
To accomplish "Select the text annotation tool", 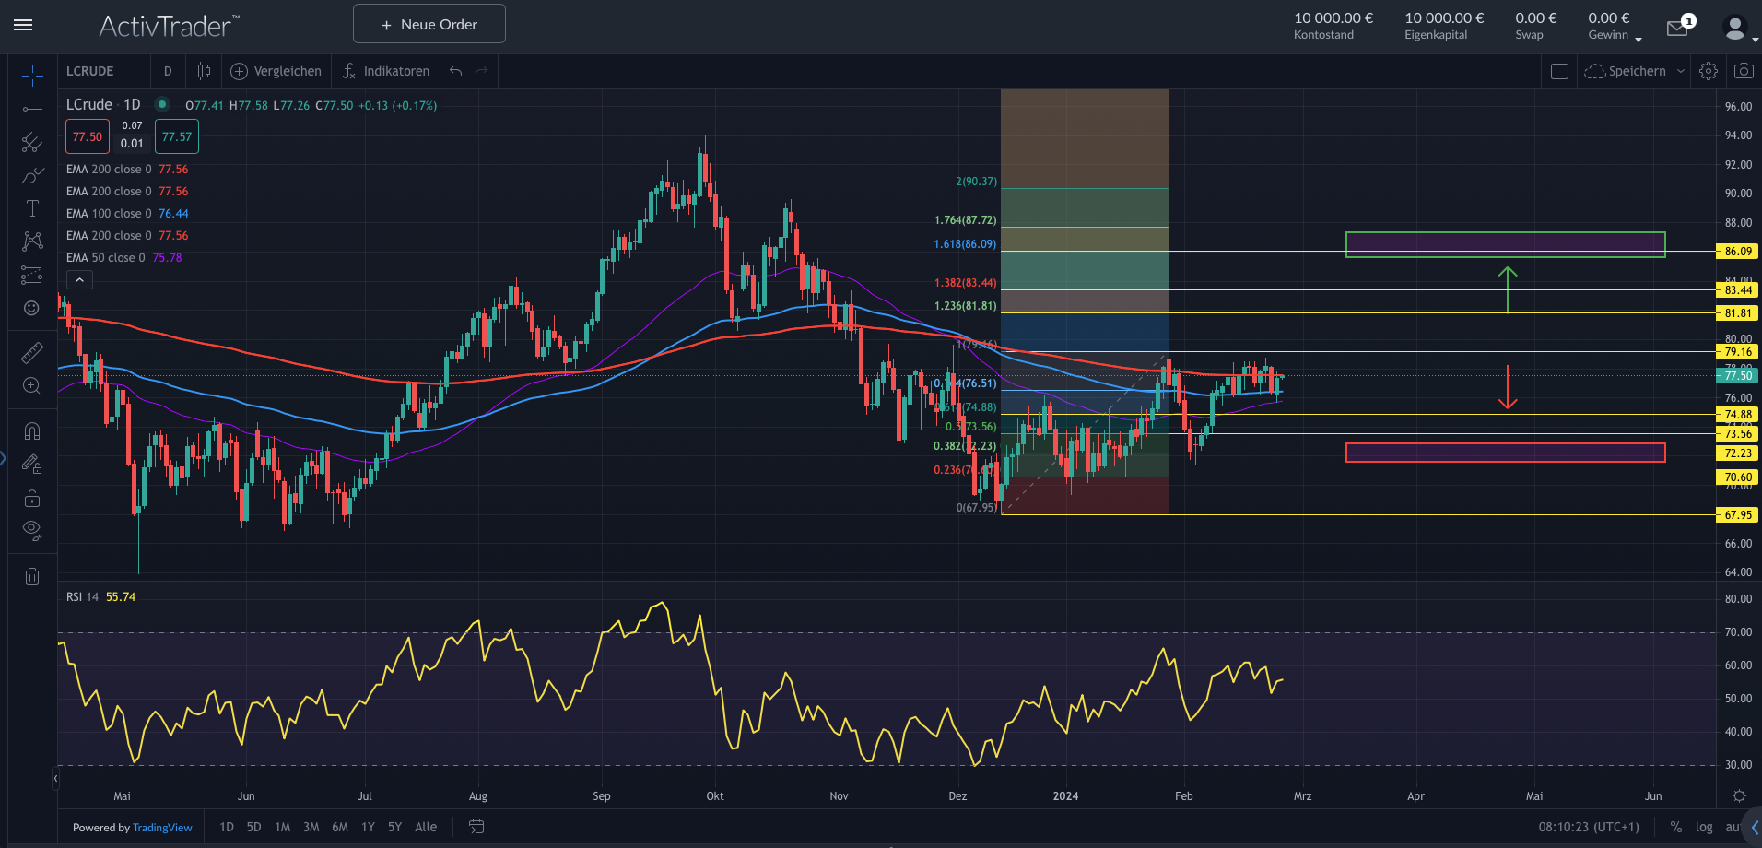I will coord(32,208).
